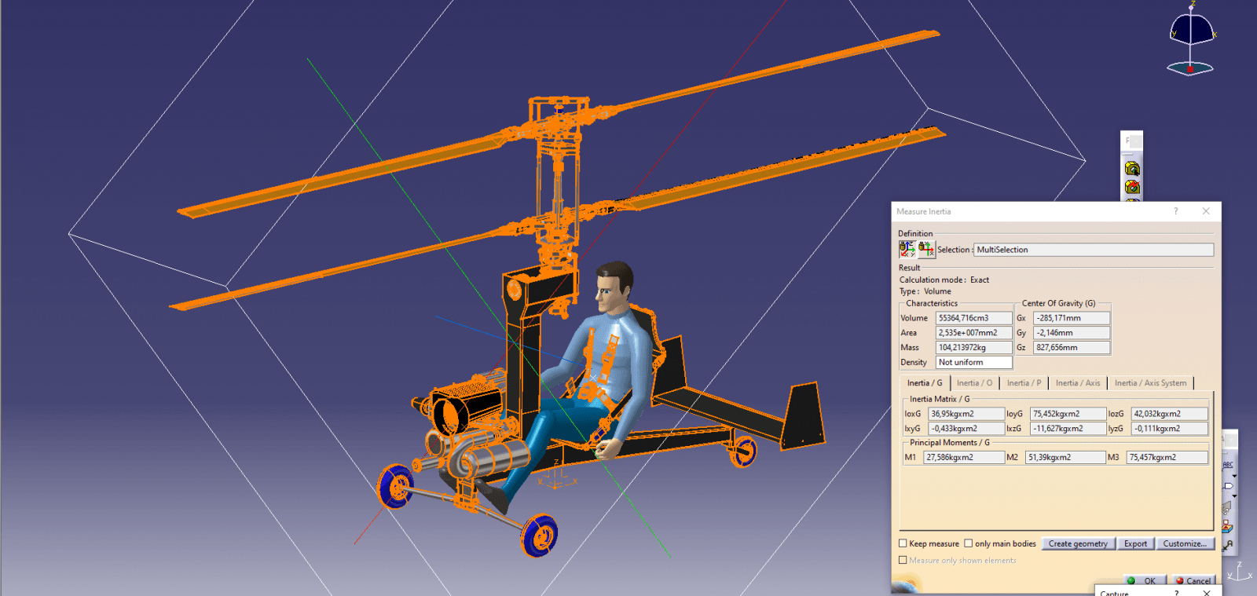This screenshot has width=1257, height=596.
Task: Select the Measure Inertia 3D mode icon
Action: (x=907, y=249)
